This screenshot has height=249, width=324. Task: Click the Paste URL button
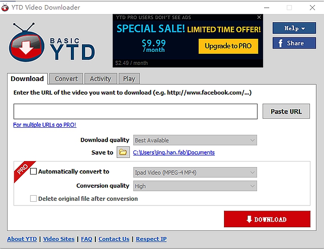[x=286, y=112]
